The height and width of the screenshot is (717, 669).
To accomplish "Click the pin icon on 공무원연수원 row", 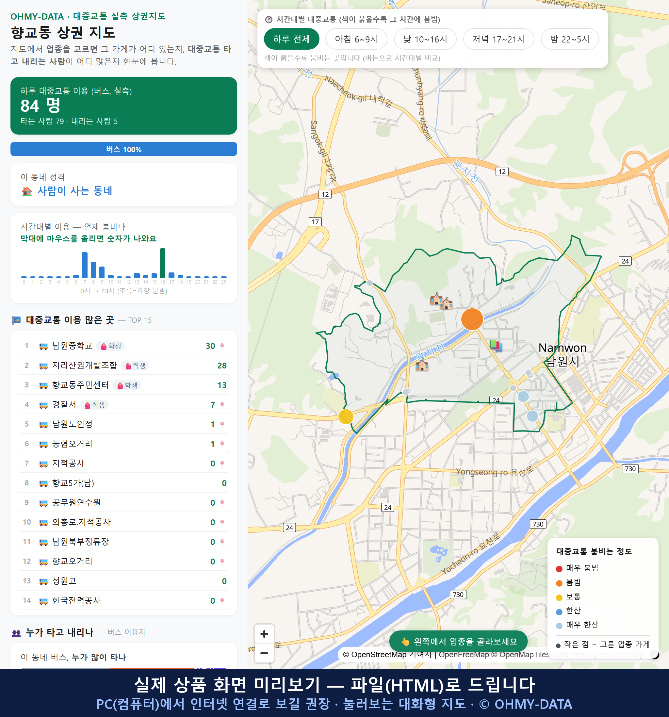I will [222, 503].
